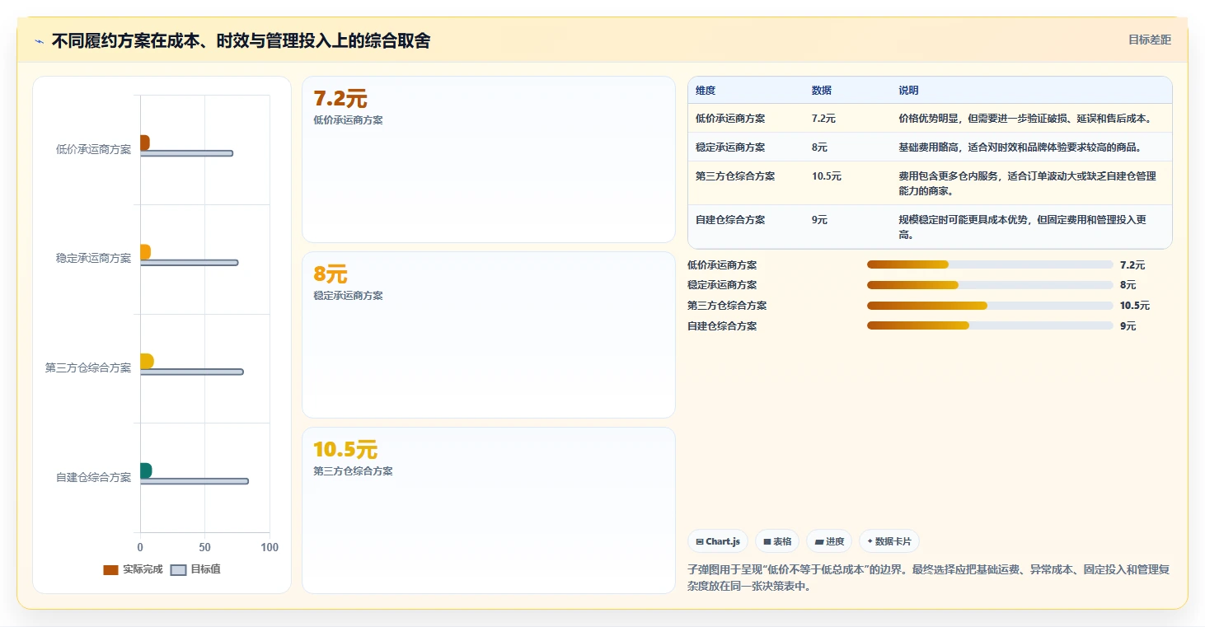Viewport: 1205px width, 627px height.
Task: Click the 自建仓综合方案 progress bar
Action: (990, 325)
